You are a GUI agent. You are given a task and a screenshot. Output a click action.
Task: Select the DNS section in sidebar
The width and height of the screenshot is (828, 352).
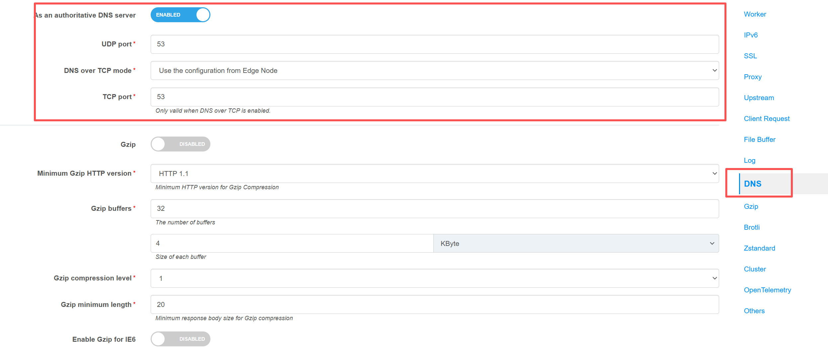pyautogui.click(x=752, y=184)
